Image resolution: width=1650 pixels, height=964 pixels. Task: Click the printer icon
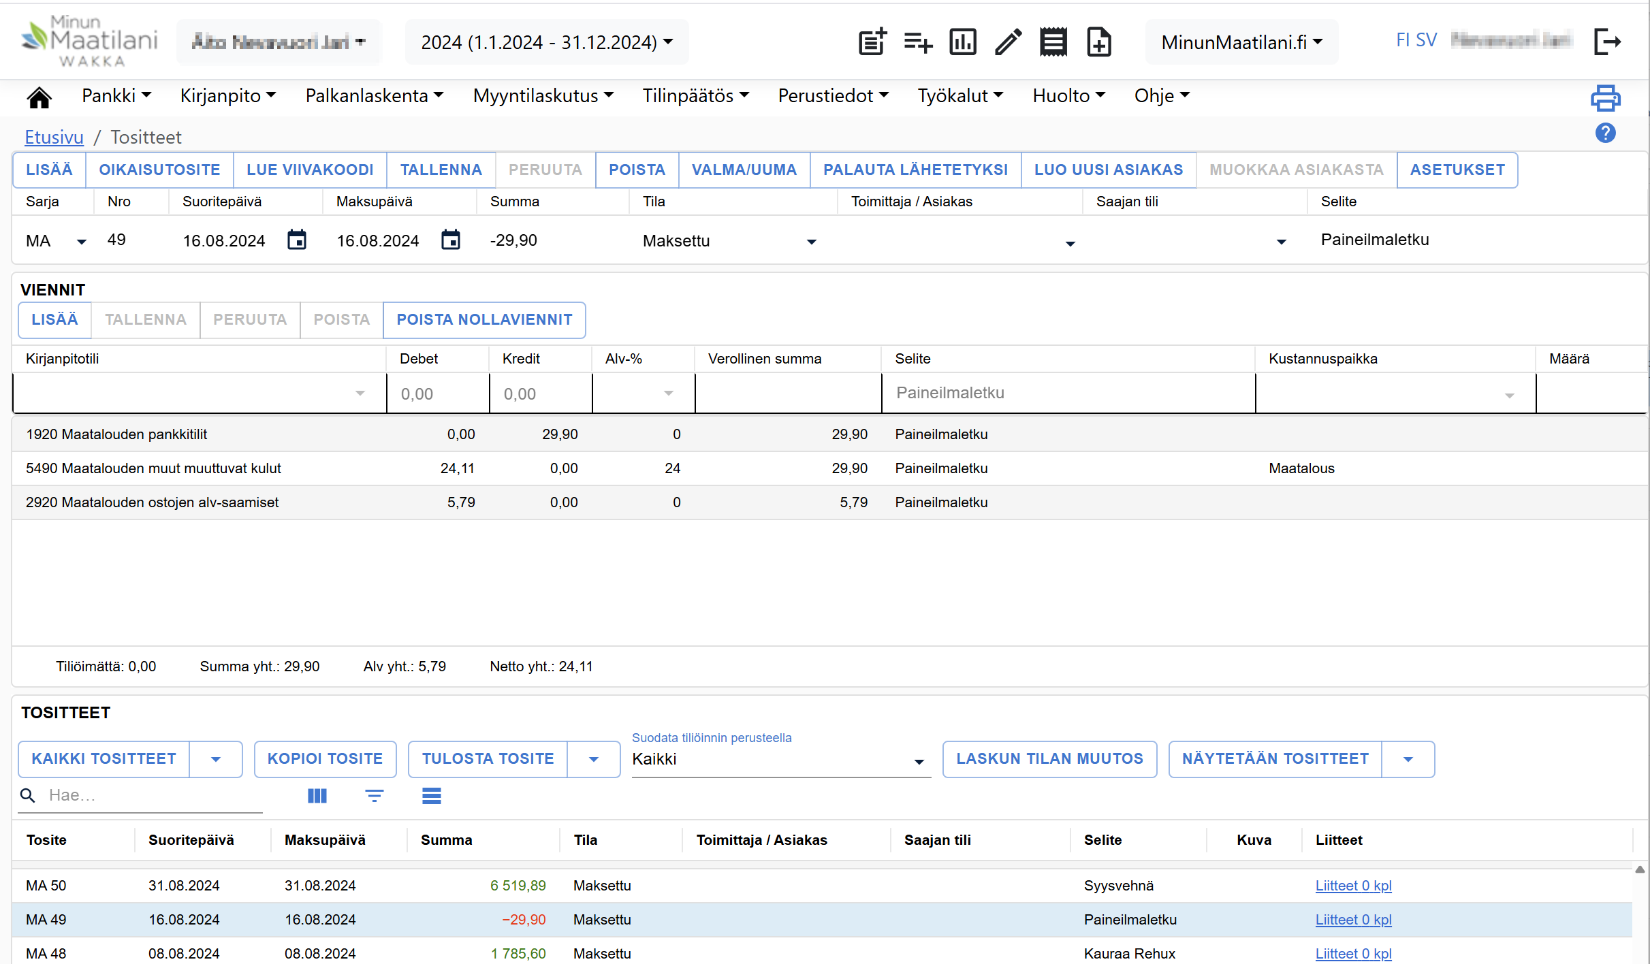[x=1605, y=98]
